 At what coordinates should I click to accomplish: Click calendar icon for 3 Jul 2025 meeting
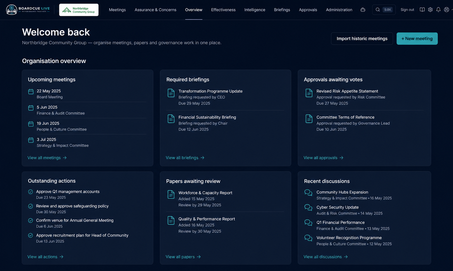31,140
